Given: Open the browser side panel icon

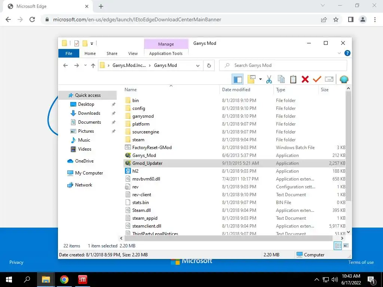Looking at the screenshot, I should point(351,19).
